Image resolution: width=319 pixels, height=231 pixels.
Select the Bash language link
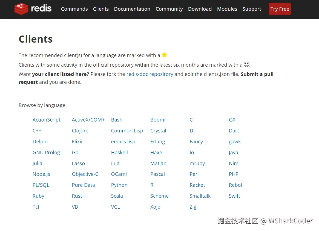point(117,120)
